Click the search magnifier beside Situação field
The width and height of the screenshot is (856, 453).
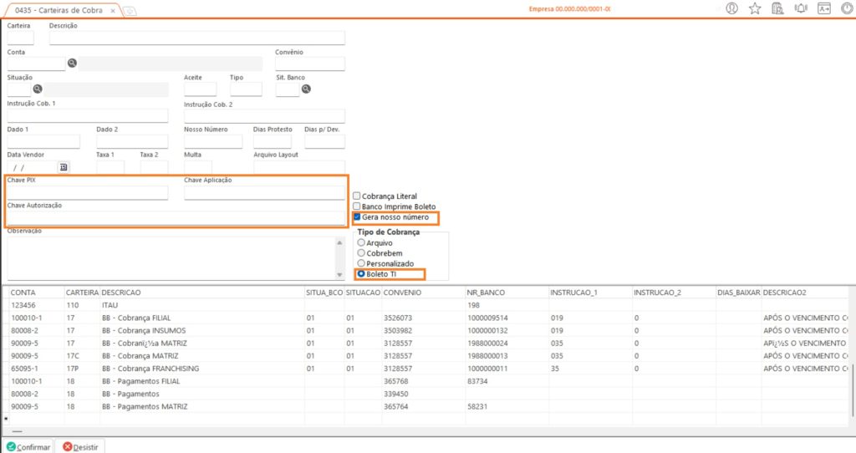point(38,89)
